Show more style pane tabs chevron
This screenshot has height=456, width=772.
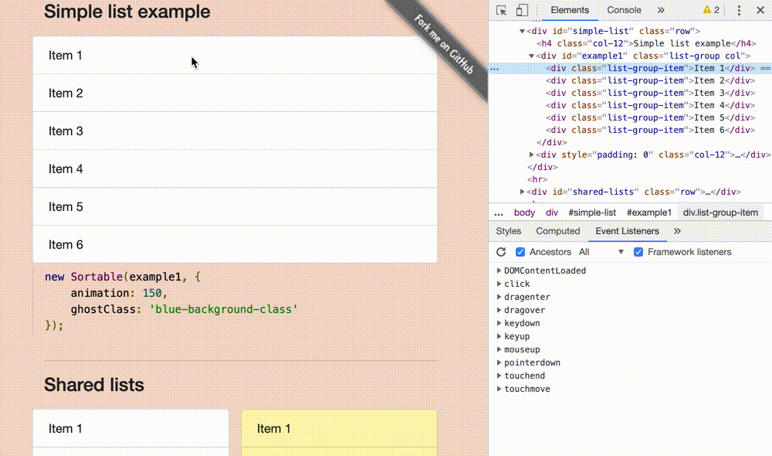click(677, 231)
